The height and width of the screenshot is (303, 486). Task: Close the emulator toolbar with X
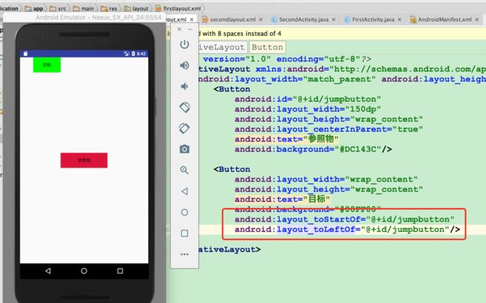click(179, 29)
